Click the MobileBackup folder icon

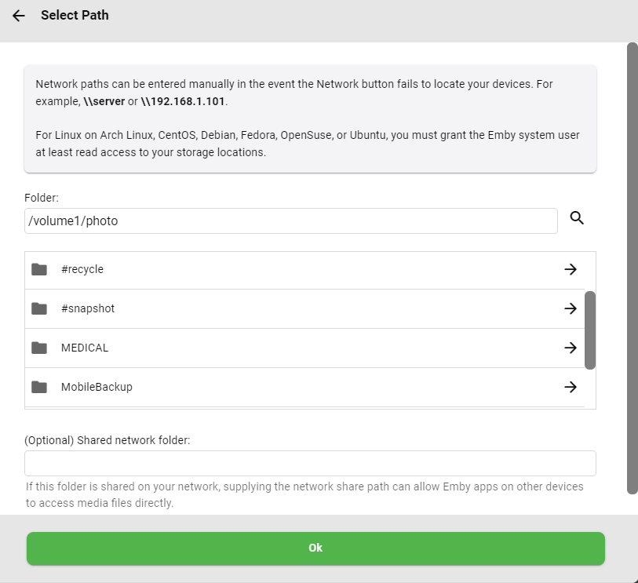point(40,386)
